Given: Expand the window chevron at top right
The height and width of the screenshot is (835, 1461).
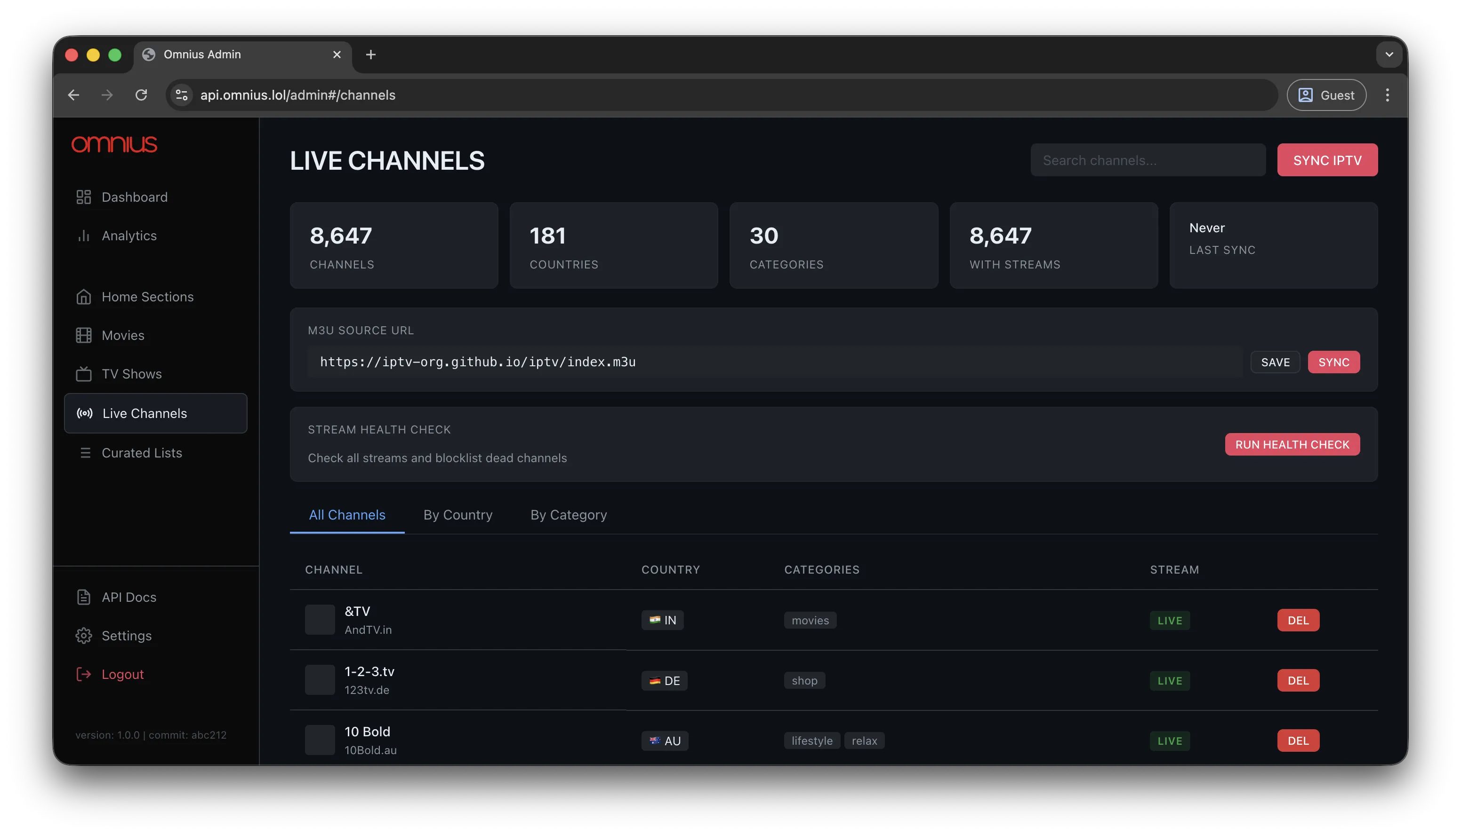Looking at the screenshot, I should tap(1389, 55).
